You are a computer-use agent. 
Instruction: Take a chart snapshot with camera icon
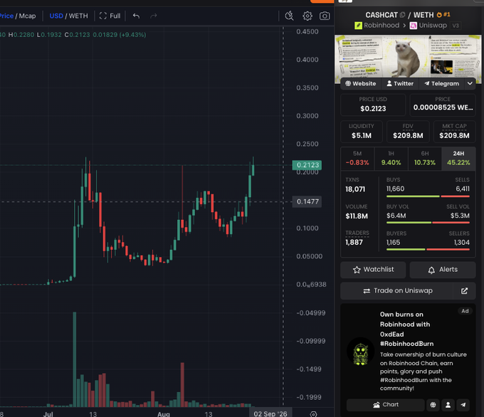tap(325, 16)
